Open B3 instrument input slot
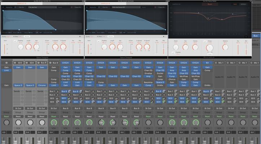261x144 pixels. [x=208, y=63]
